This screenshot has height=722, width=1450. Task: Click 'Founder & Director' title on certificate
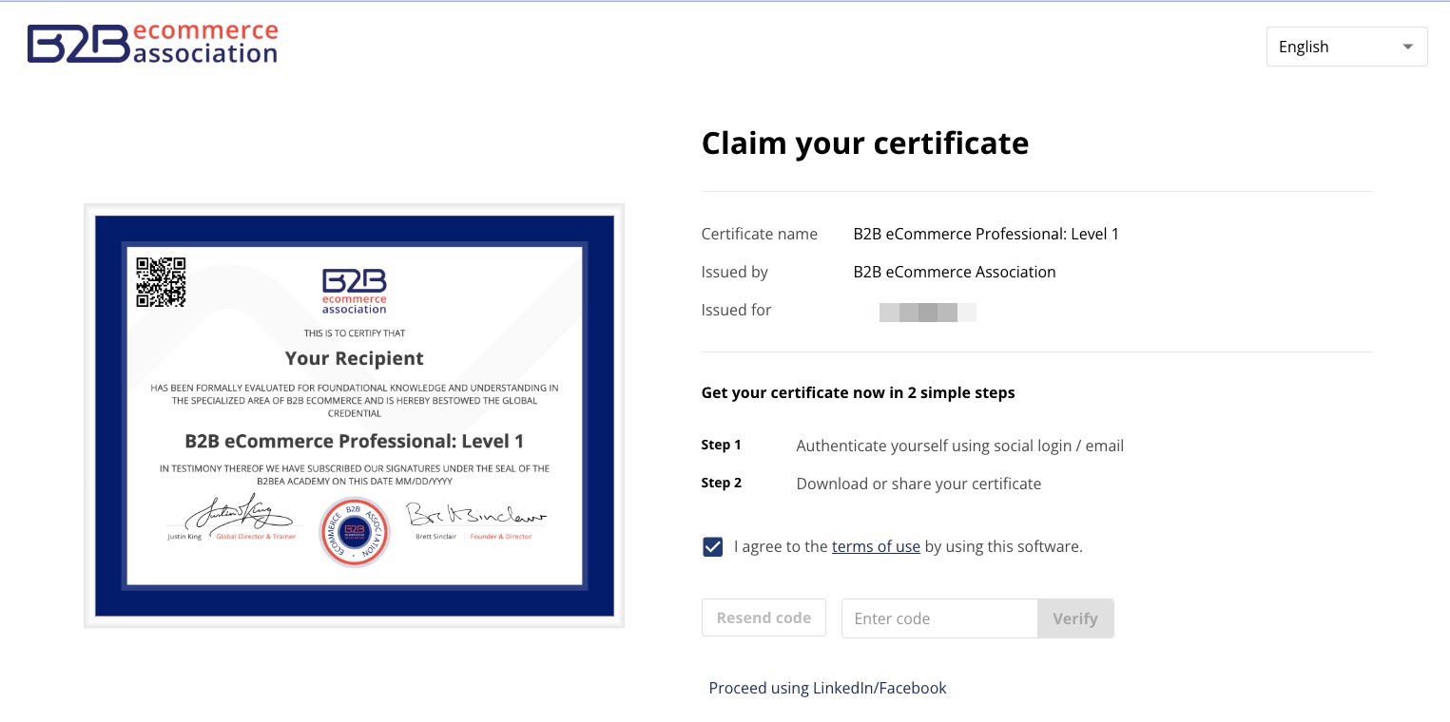[501, 537]
